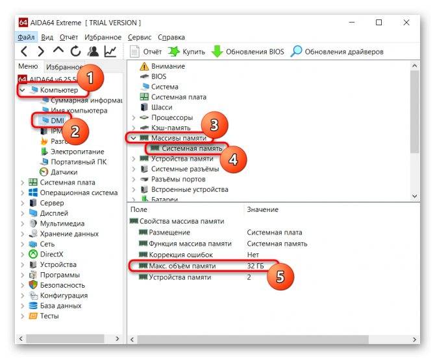Expand the Системные разъёмы node
The image size is (435, 359).
coord(134,169)
